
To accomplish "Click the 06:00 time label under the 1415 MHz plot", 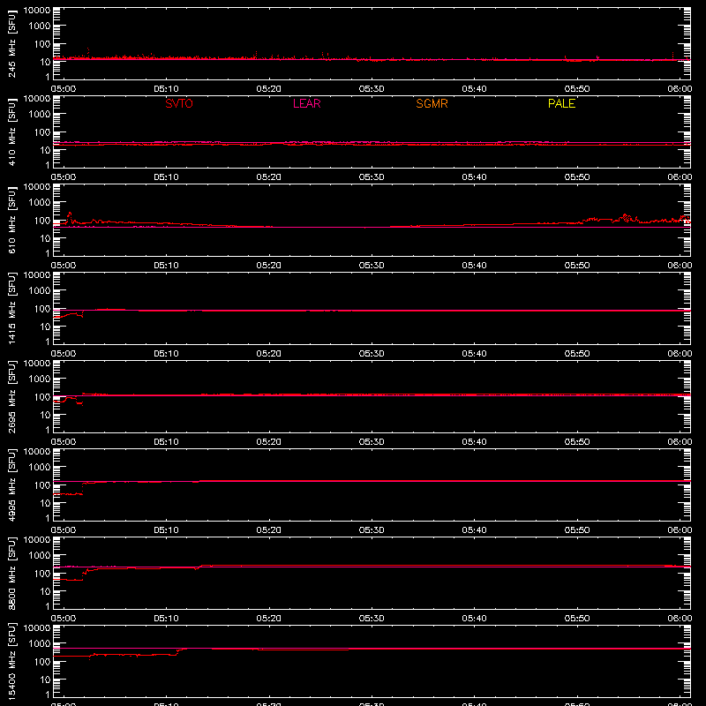I will click(680, 354).
